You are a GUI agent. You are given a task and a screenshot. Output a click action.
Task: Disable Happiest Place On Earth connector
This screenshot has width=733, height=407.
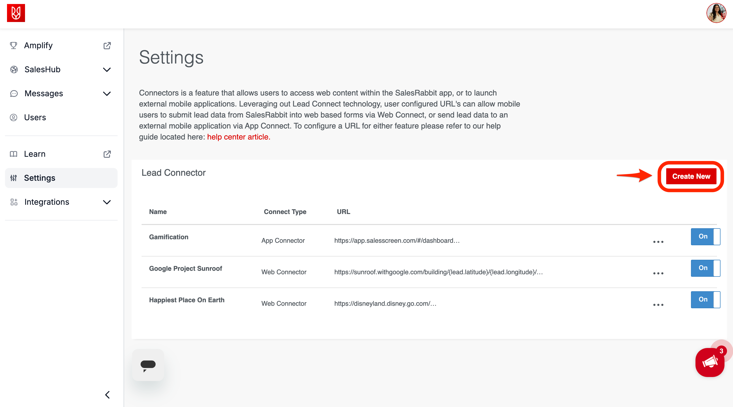(x=705, y=299)
